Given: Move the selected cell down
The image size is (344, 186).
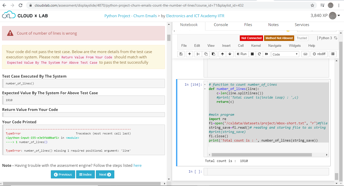Looking at the screenshot, I should tap(230, 54).
